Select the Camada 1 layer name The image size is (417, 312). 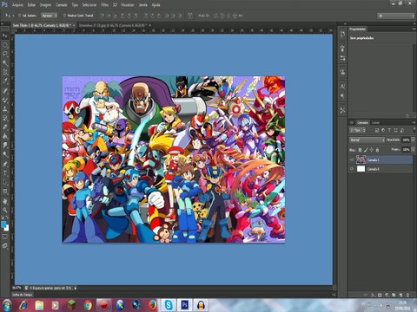(x=373, y=159)
